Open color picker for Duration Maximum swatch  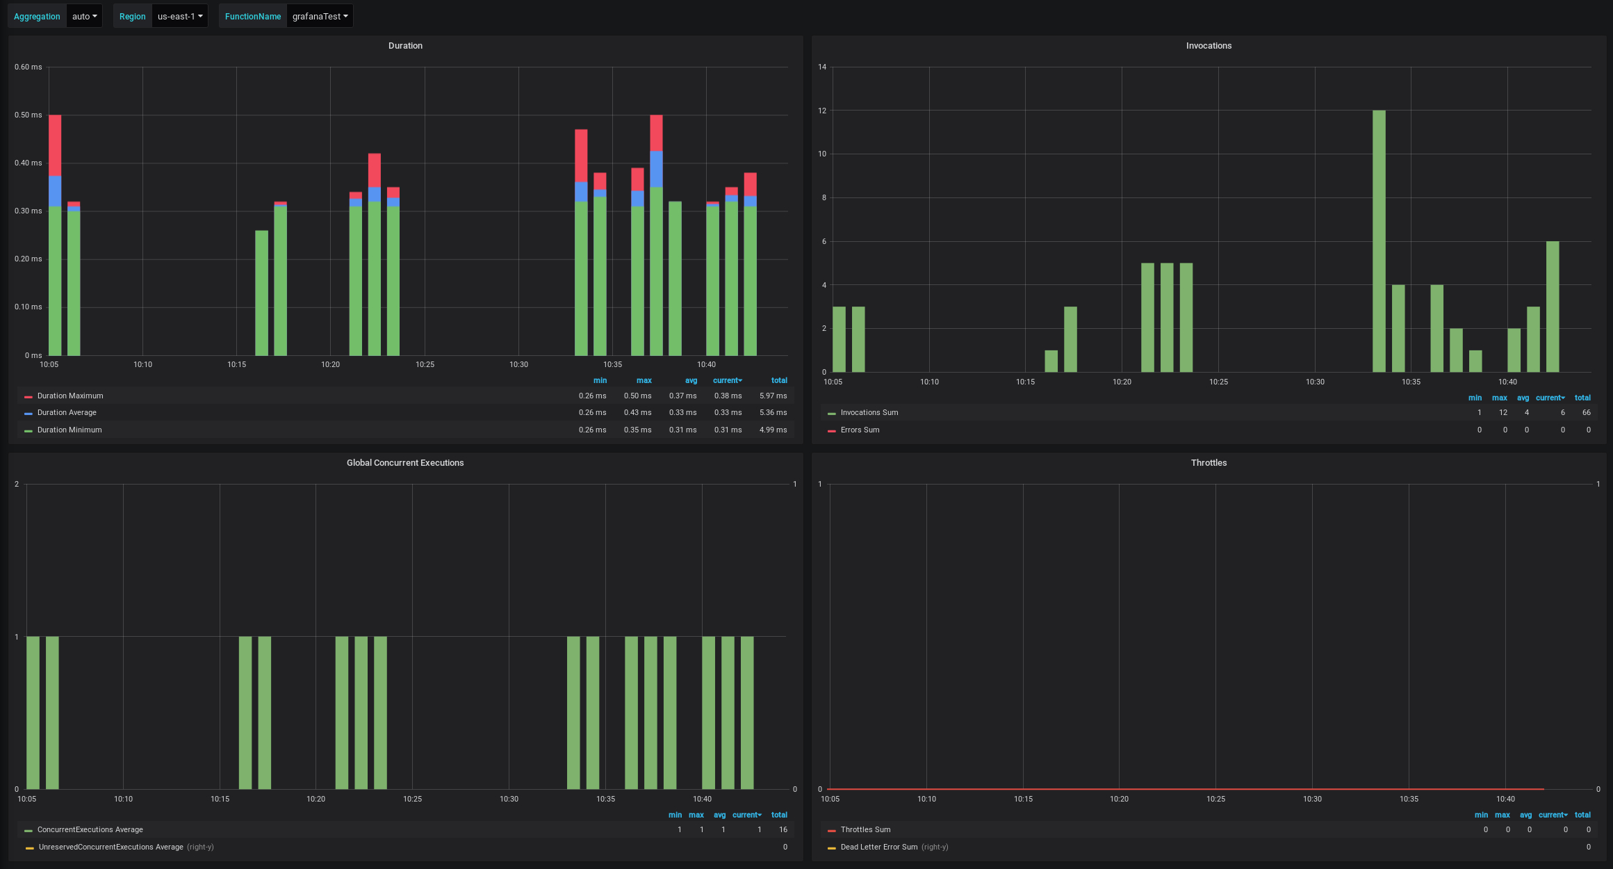(28, 397)
